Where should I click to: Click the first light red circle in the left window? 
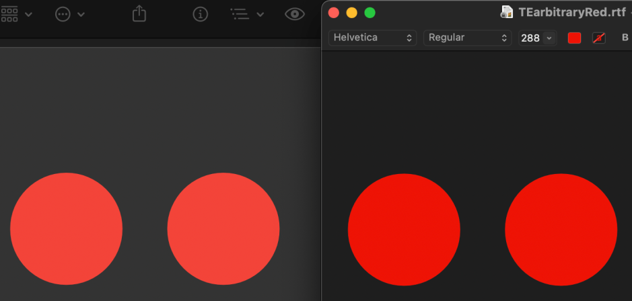(66, 228)
